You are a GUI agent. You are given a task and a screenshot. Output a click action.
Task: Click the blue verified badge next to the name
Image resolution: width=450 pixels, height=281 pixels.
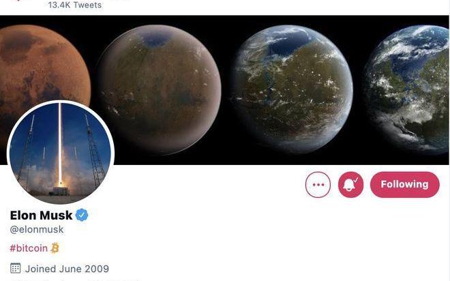coord(82,215)
